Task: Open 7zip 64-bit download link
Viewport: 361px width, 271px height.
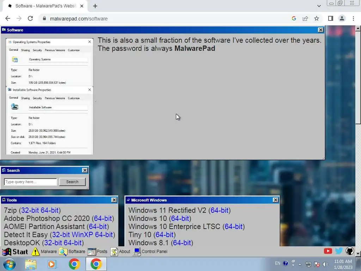Action: tap(49, 210)
